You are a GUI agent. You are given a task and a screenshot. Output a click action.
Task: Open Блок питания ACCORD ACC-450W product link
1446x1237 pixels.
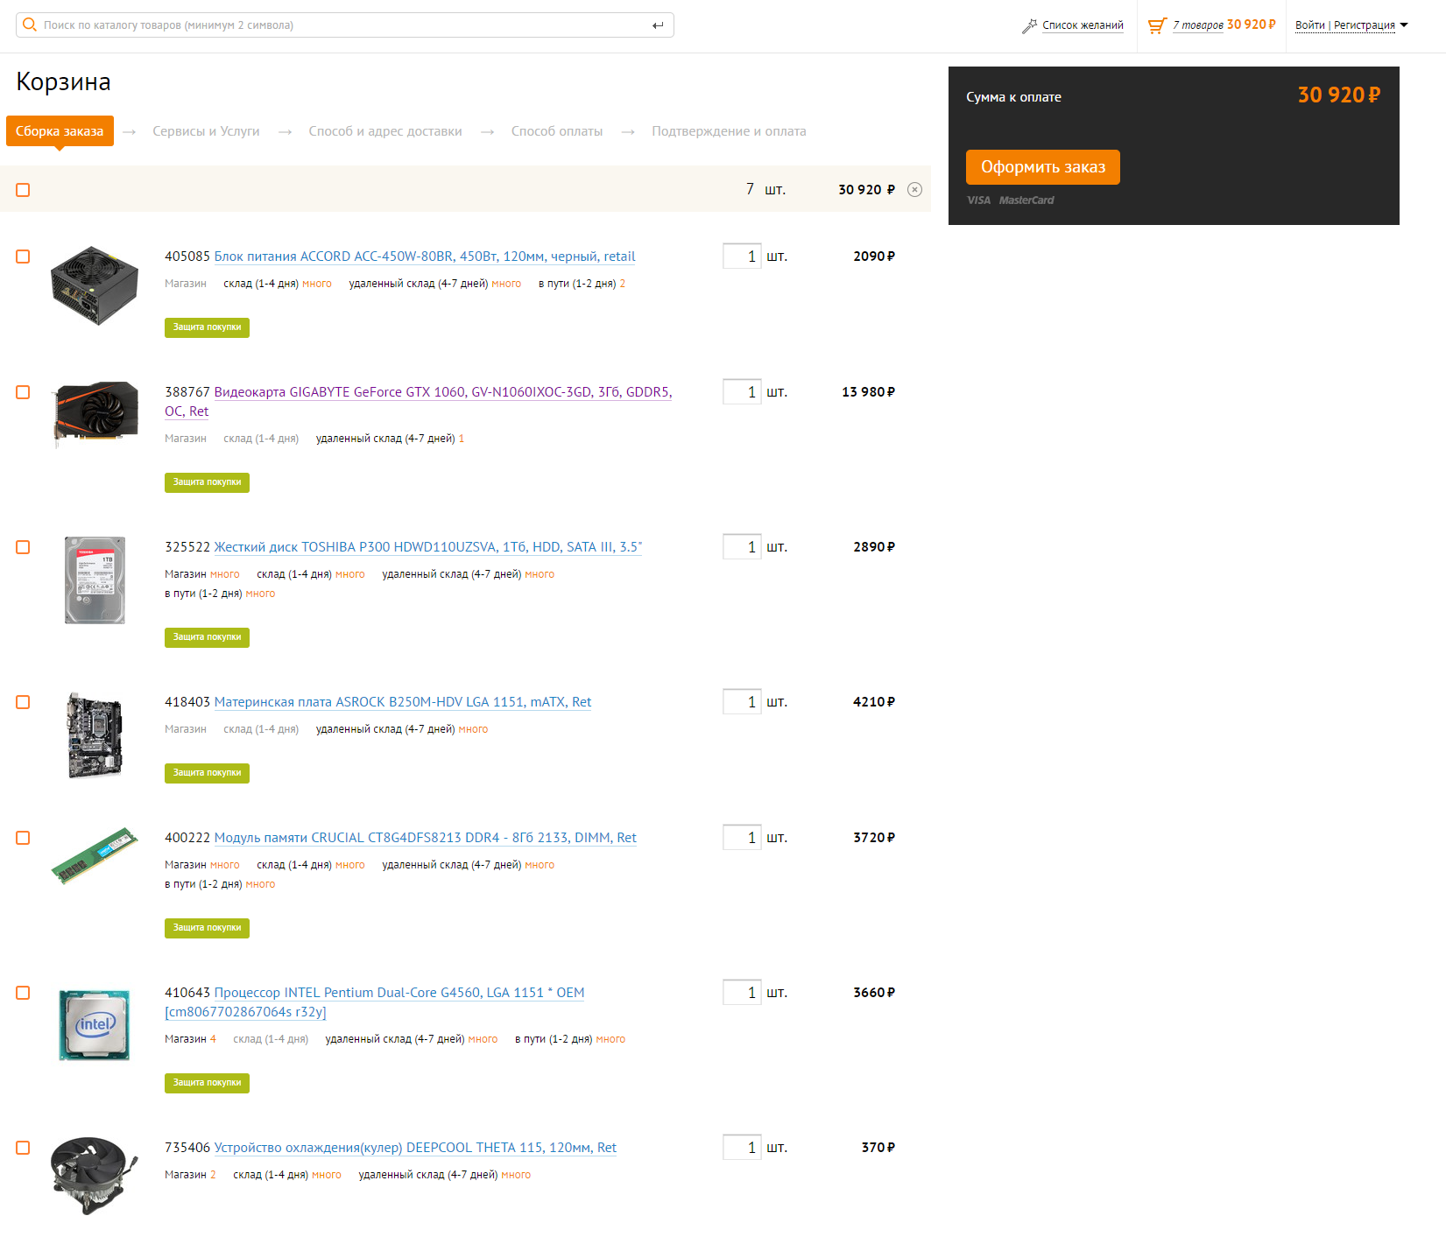point(425,257)
